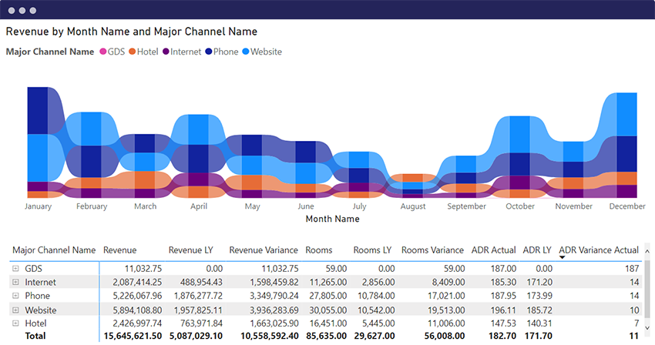
Task: Sort by ADR Actual column header
Action: click(493, 250)
